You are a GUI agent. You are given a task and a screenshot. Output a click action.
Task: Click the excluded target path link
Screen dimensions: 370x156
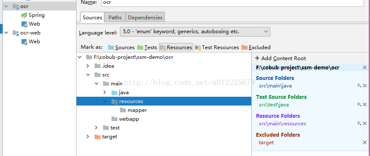(266, 143)
